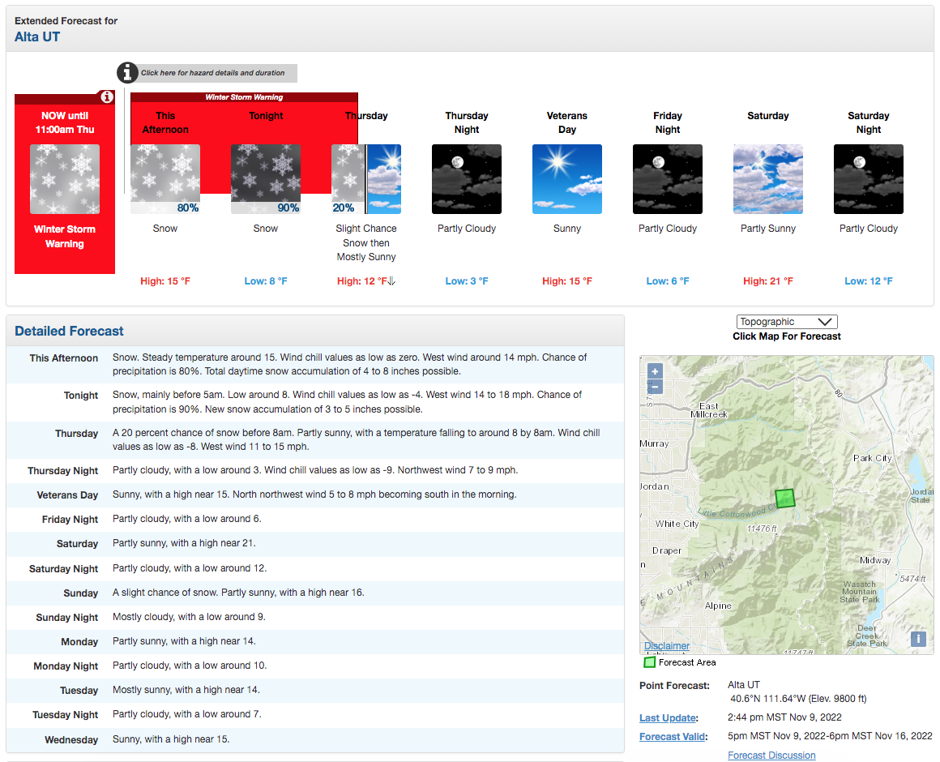
Task: Click the 'Tuesday Night' detailed forecast row label
Action: [66, 715]
